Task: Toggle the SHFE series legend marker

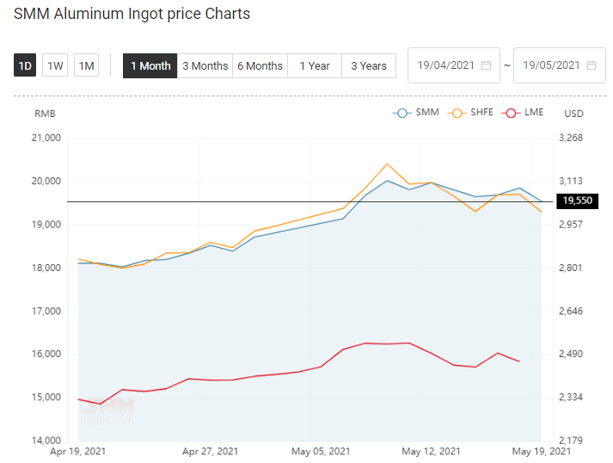Action: (457, 113)
